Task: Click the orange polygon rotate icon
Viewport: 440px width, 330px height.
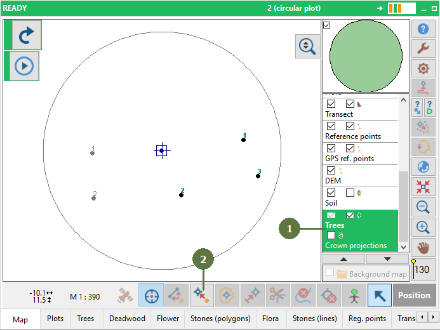Action: coord(423,147)
